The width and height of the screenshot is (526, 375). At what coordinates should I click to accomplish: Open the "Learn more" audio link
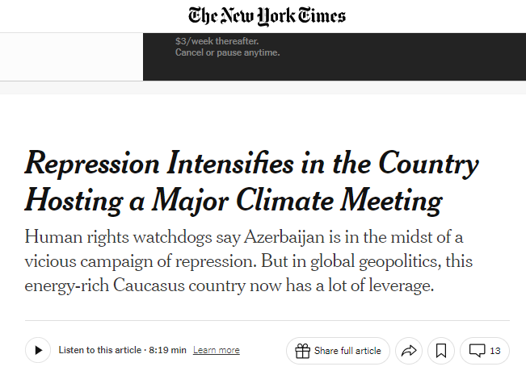click(x=217, y=351)
